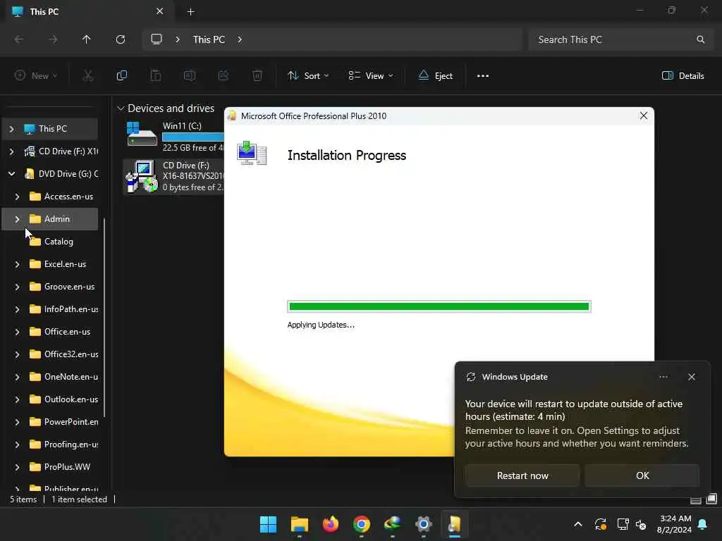Click the Paste clipboard icon

156,75
